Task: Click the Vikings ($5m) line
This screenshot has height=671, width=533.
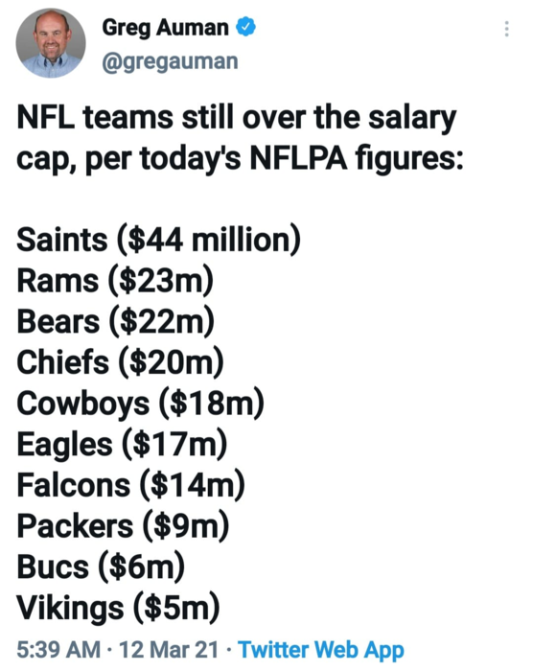Action: [118, 608]
